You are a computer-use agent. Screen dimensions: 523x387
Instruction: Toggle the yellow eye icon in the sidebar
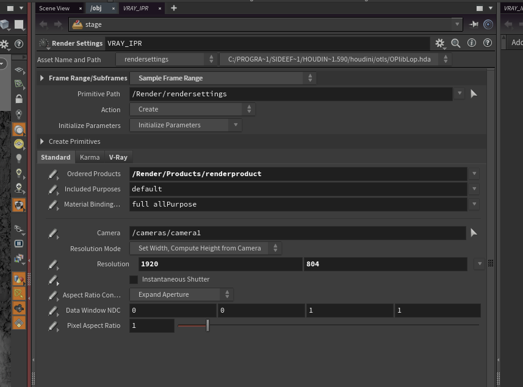pos(19,144)
